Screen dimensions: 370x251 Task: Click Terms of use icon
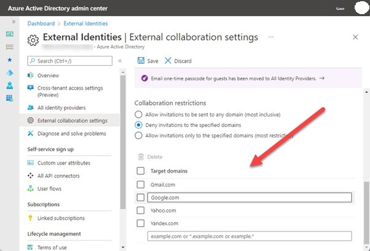coord(30,247)
